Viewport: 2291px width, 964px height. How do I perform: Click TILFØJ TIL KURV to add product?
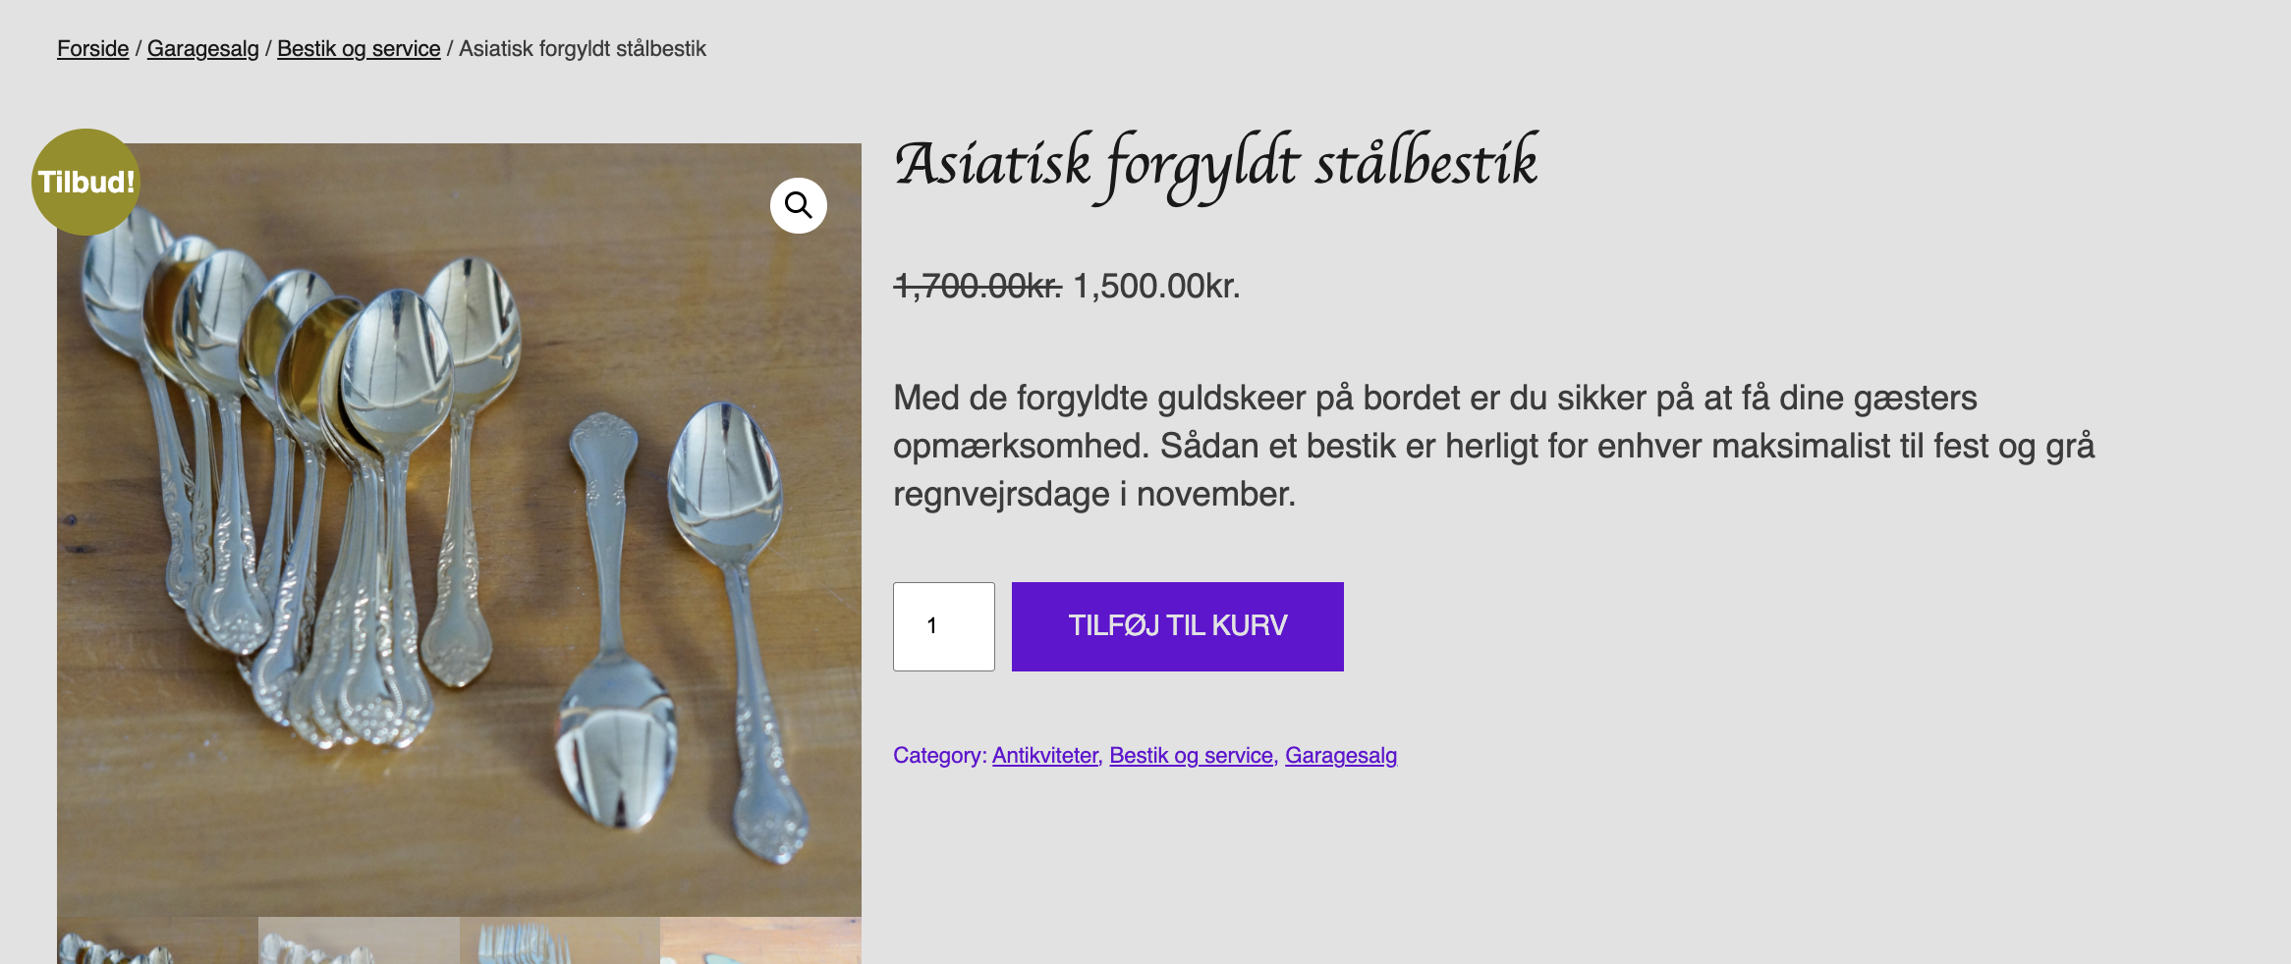[1176, 625]
